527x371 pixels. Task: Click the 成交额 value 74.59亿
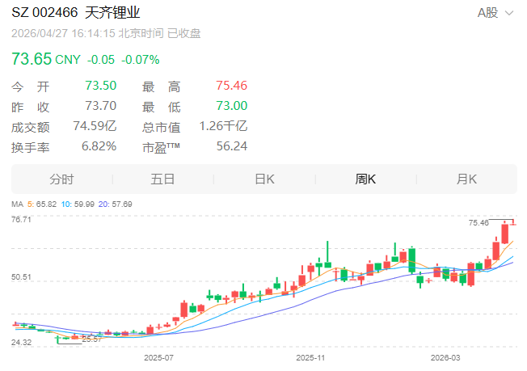coord(95,126)
